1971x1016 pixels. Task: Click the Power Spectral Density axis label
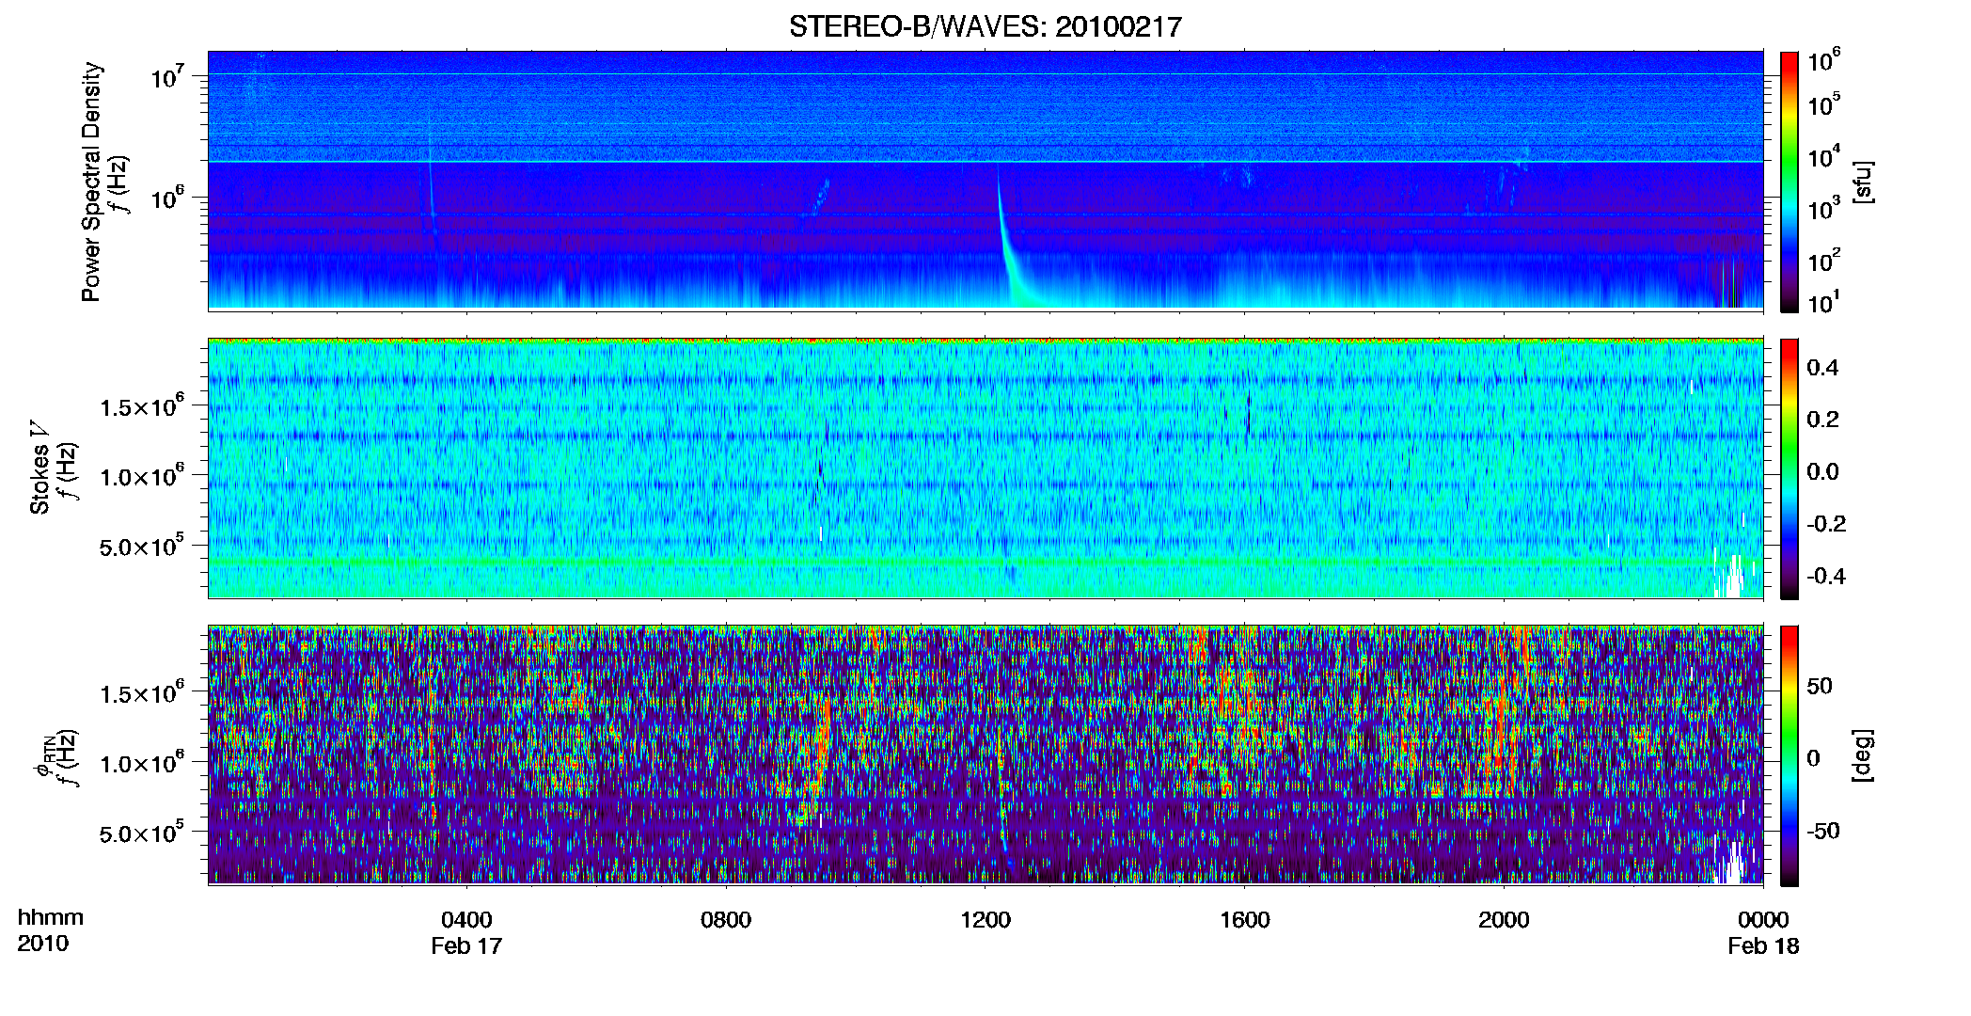tap(91, 182)
